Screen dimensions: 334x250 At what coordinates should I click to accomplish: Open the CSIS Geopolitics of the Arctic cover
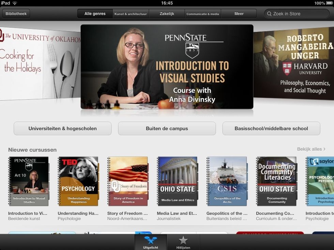(227, 181)
